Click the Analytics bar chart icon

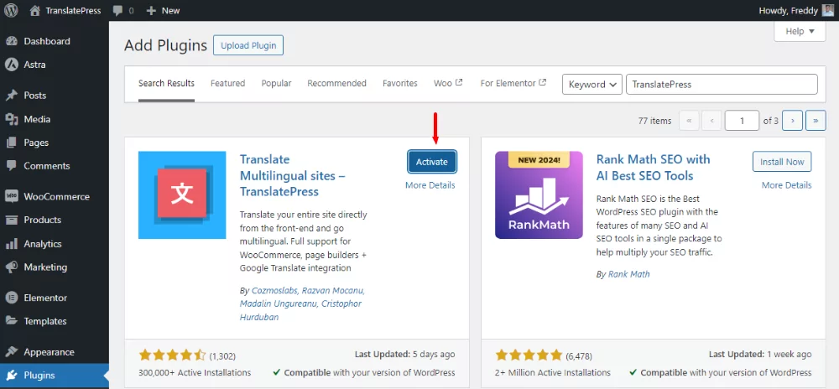coord(11,244)
